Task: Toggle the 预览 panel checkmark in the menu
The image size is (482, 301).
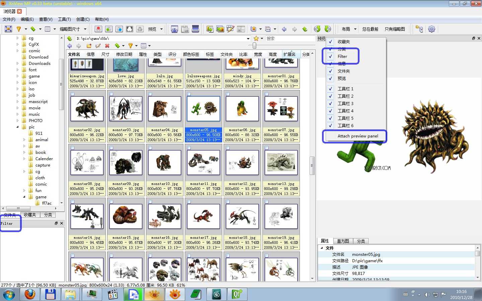Action: [x=330, y=79]
